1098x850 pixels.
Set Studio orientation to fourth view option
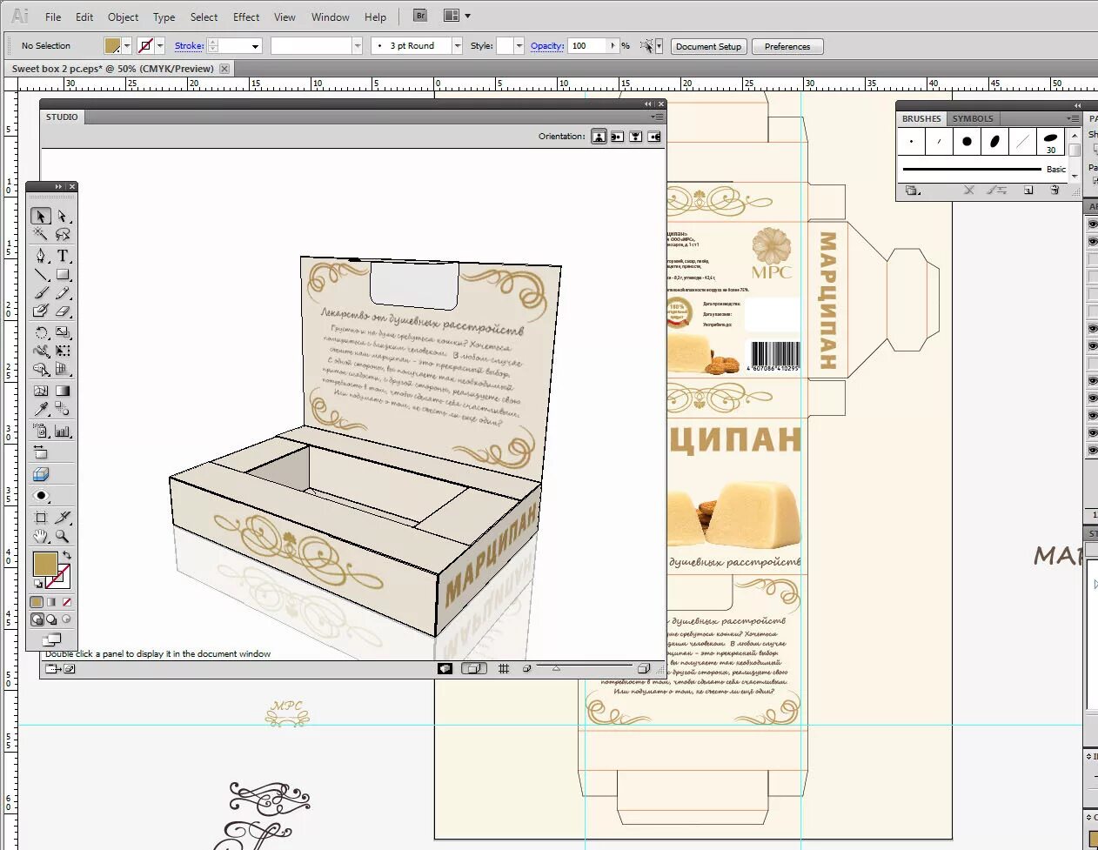654,136
